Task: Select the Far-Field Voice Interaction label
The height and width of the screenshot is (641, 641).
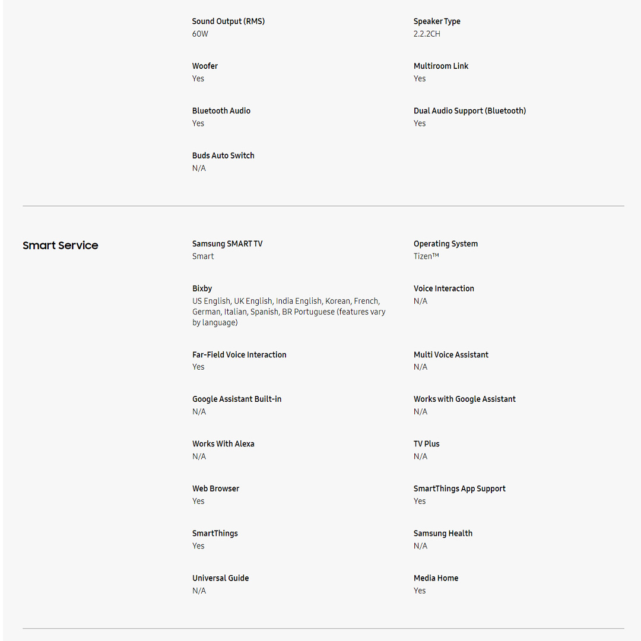Action: 239,355
